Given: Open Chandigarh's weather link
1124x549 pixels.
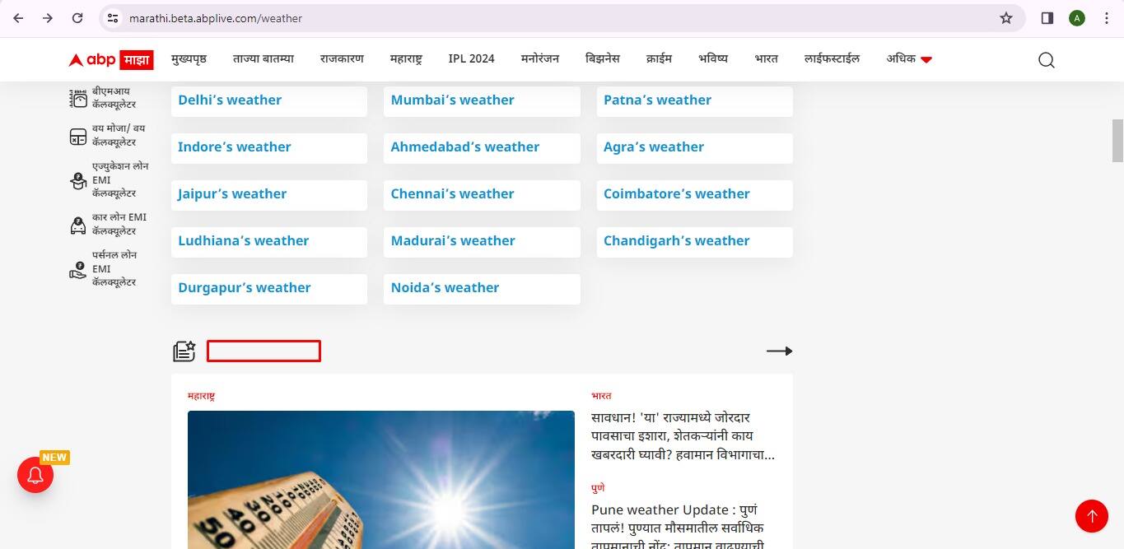Looking at the screenshot, I should 676,241.
